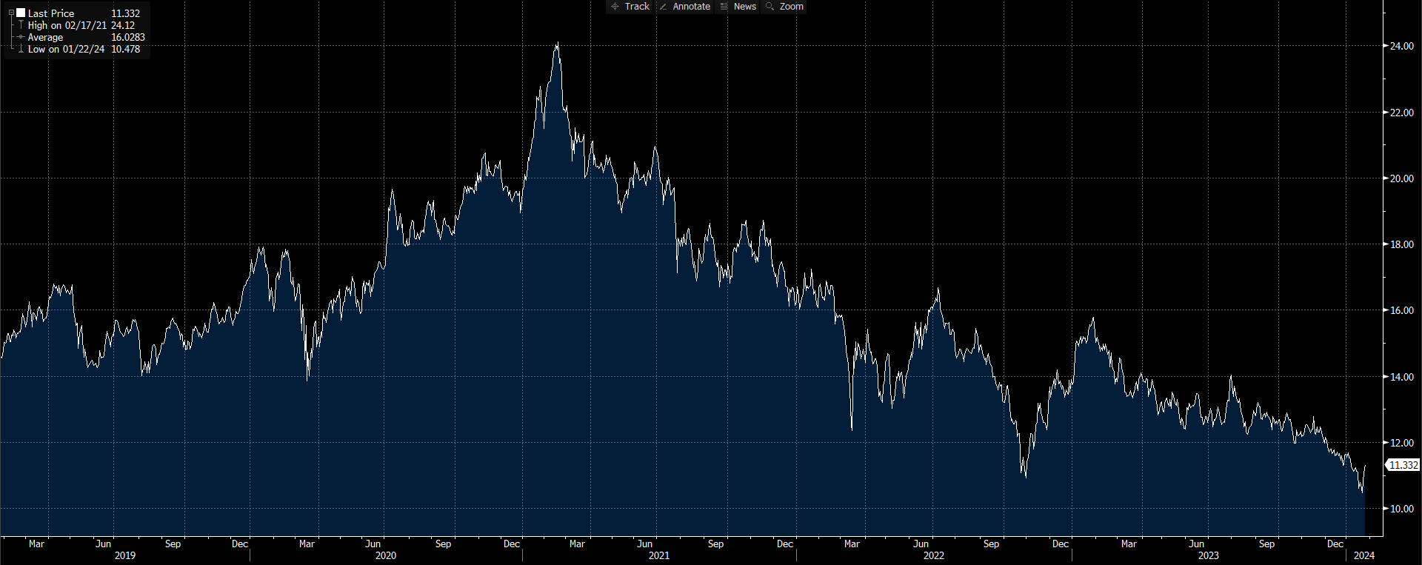1422x565 pixels.
Task: Click the 2022 year label on x-axis
Action: point(934,555)
